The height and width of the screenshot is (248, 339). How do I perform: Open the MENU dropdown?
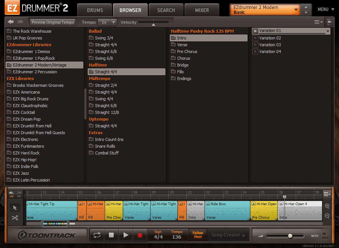point(326,9)
